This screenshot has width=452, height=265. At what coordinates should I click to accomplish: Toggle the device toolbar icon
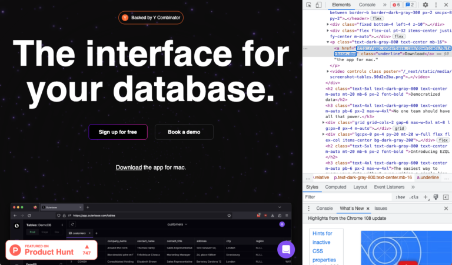(x=318, y=5)
